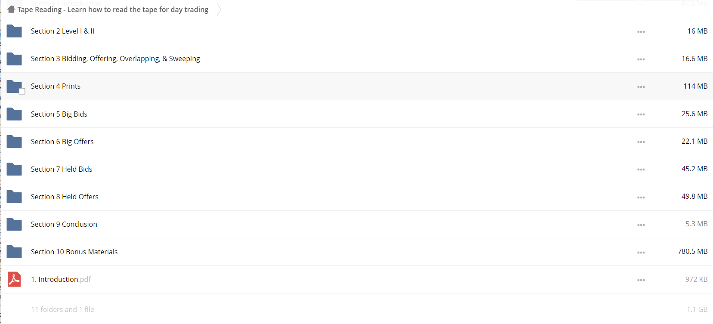
Task: Click the breadcrumb chevron after Tape Reading title
Action: point(219,9)
